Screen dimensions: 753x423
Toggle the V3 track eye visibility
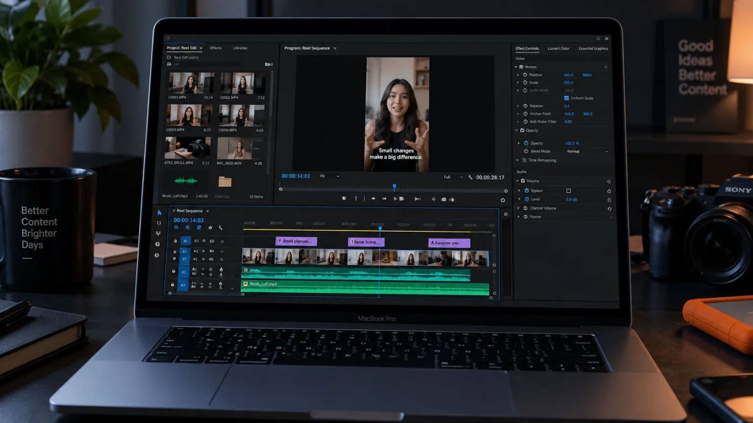coord(212,241)
